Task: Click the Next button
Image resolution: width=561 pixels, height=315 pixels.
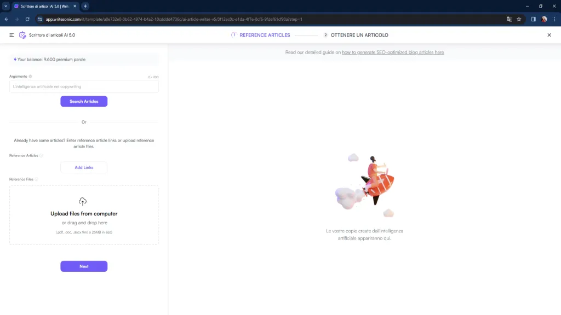Action: 84,266
